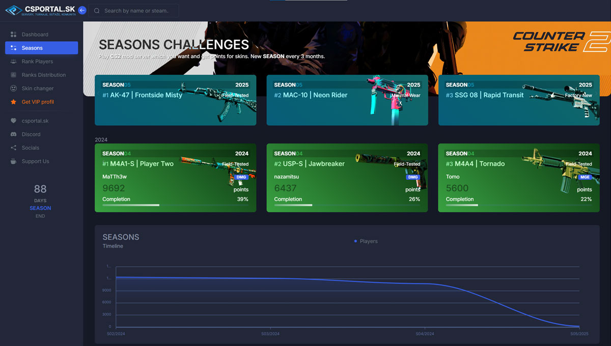
Task: Click the Socials share icon
Action: pos(14,148)
